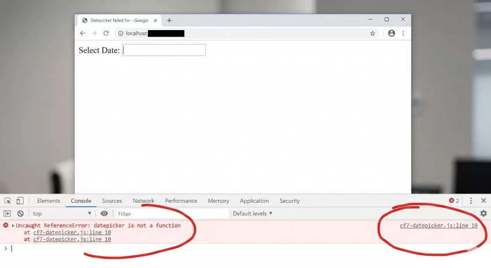The image size is (491, 268).
Task: View site information icon beside localhost
Action: (x=121, y=33)
